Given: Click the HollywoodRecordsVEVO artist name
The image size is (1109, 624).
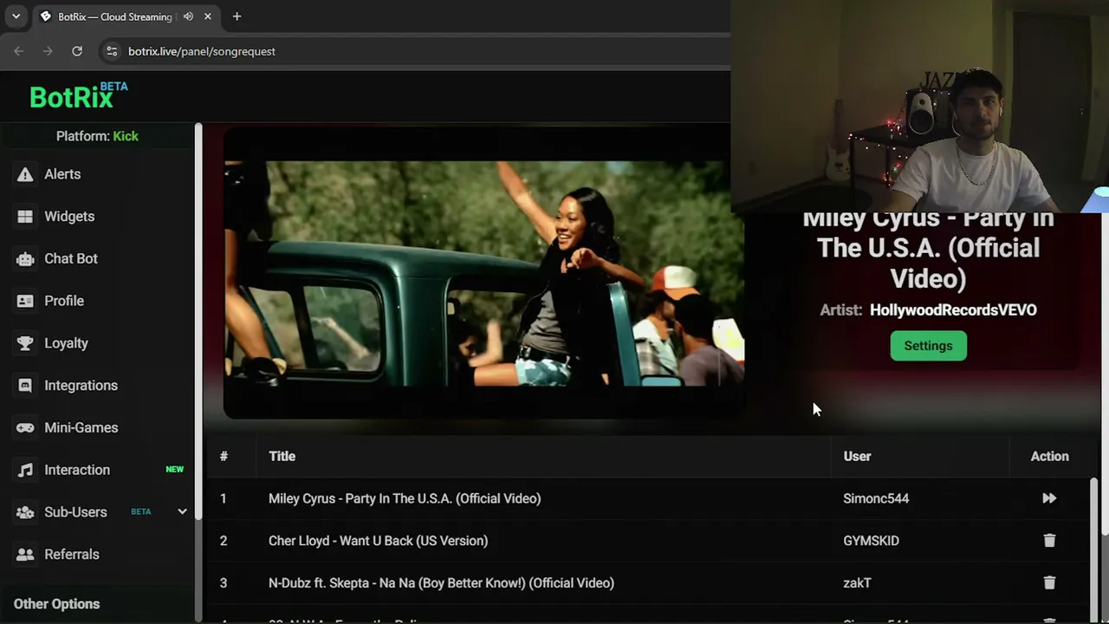Looking at the screenshot, I should pos(953,310).
